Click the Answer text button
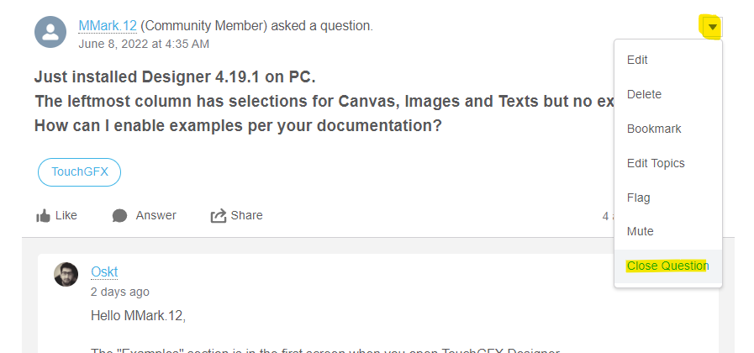754x353 pixels. (x=156, y=215)
